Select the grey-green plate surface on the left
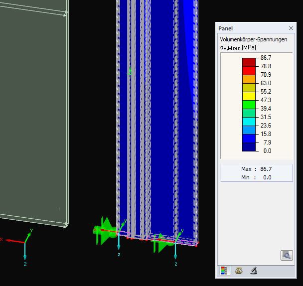 (33, 116)
